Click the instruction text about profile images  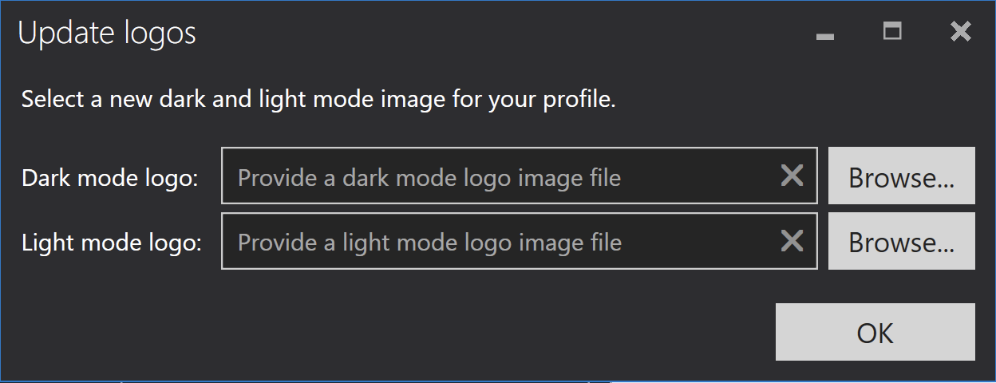coord(318,101)
